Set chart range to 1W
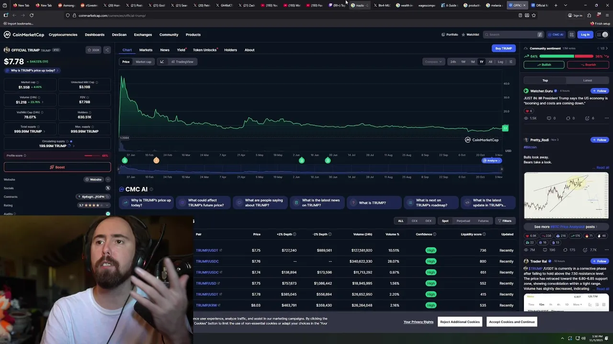Image resolution: width=613 pixels, height=344 pixels. point(463,62)
